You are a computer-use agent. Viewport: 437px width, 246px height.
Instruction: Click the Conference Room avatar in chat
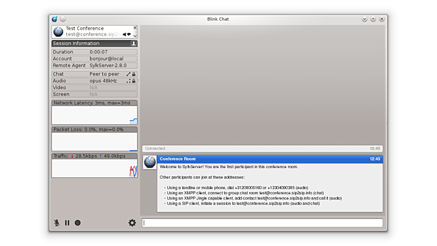tap(150, 162)
